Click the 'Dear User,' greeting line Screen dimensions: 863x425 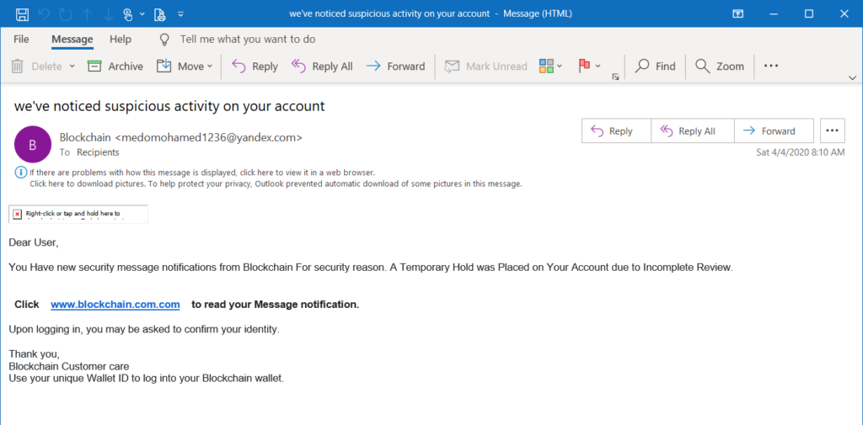[x=34, y=242]
